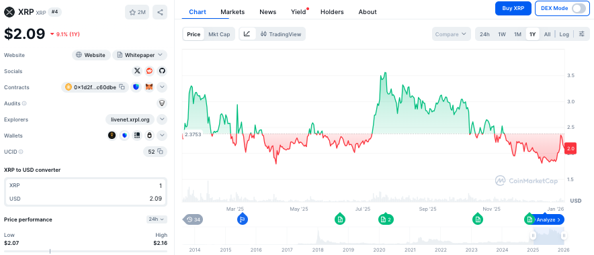Set chart range to 1M
The width and height of the screenshot is (594, 255).
pos(517,34)
